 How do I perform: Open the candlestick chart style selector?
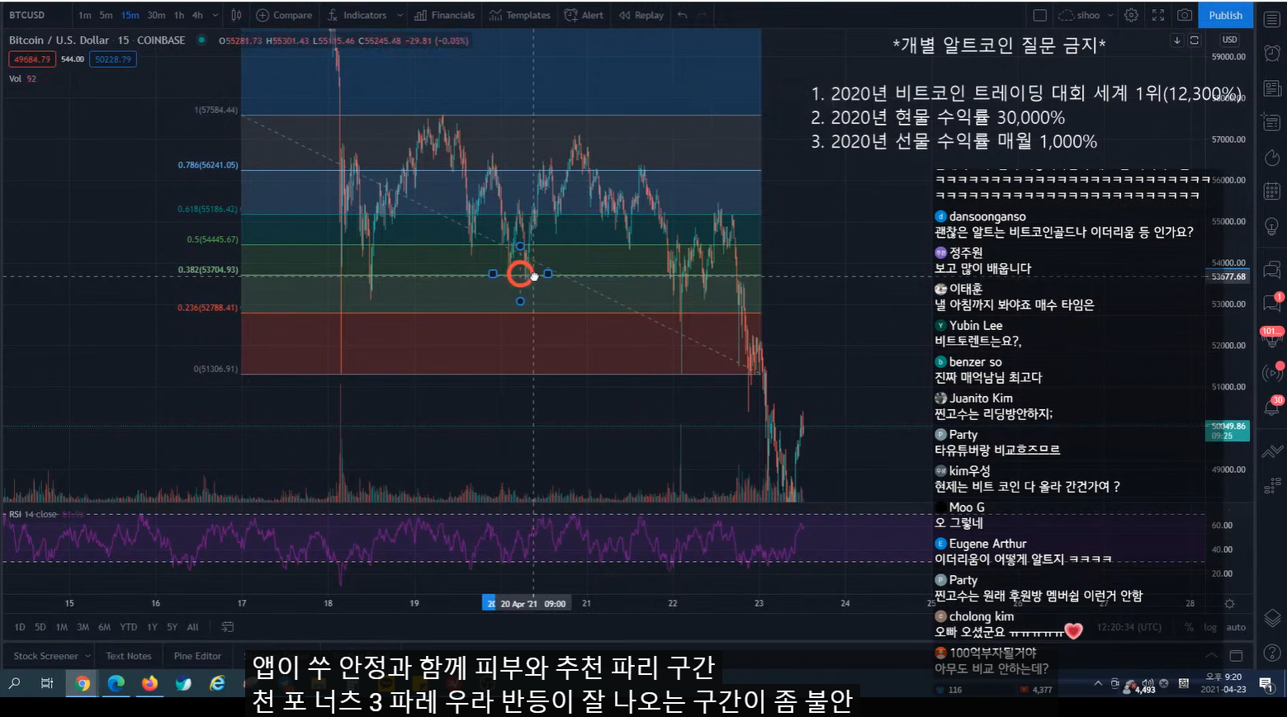click(236, 15)
